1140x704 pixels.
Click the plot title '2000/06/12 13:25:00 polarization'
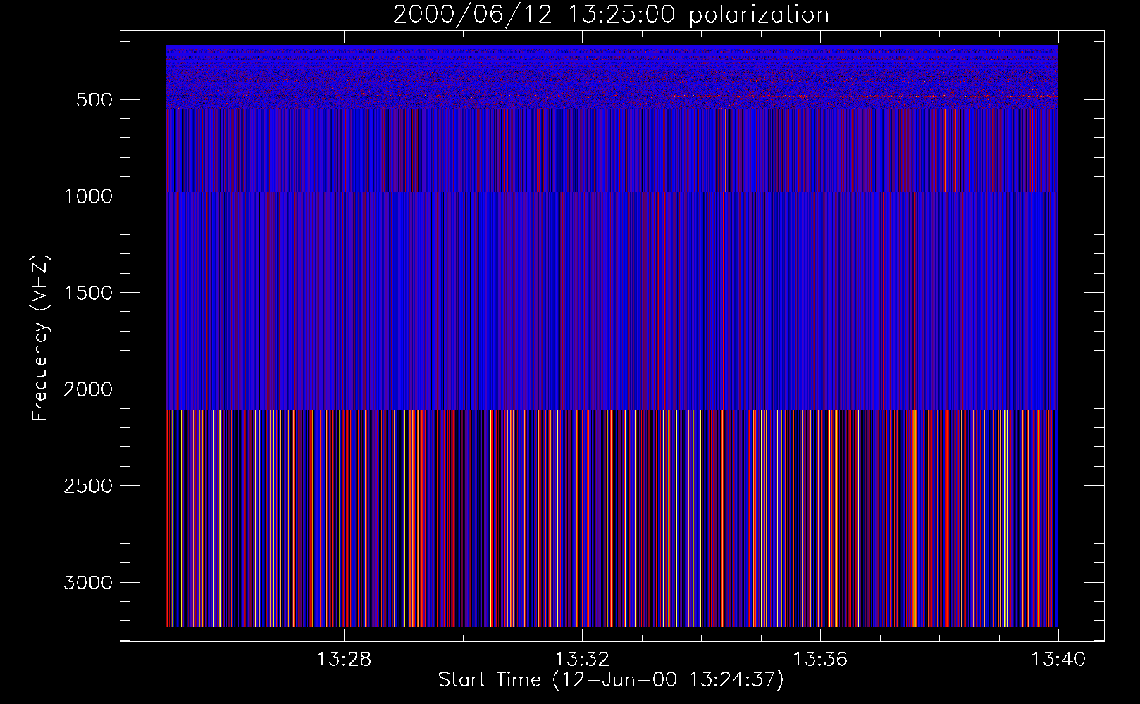tap(611, 15)
